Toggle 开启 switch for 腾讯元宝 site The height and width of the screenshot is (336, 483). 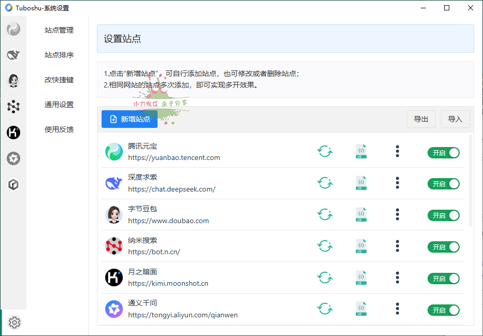point(444,152)
